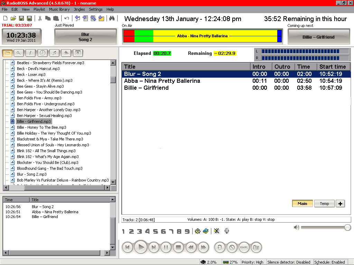
Task: Click the document-plus icon with down arrow
Action: click(93, 18)
